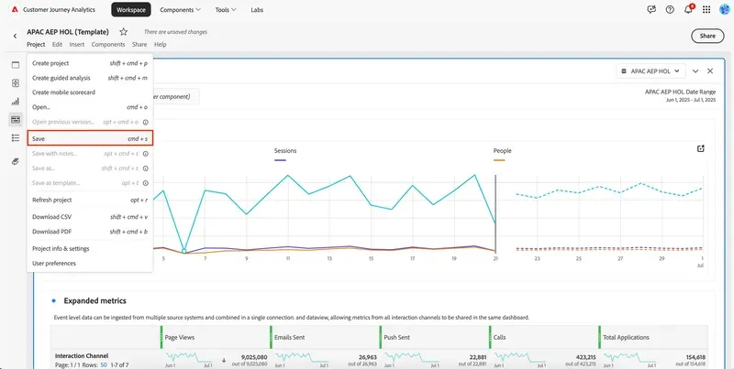The width and height of the screenshot is (734, 369).
Task: Open the feedback chat icon
Action: [651, 9]
